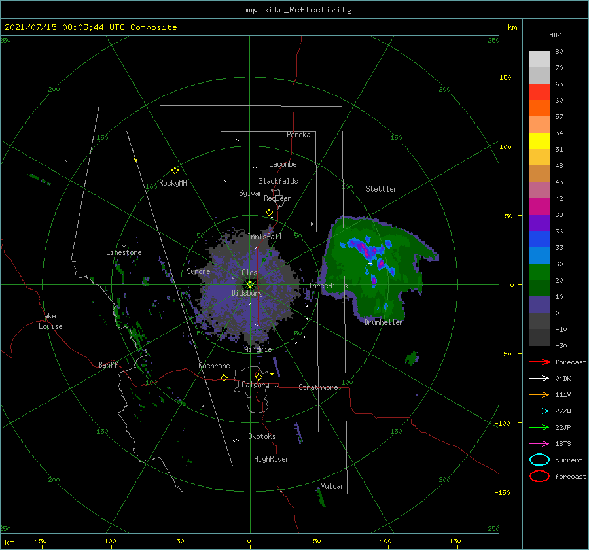589x550 pixels.
Task: Click the HighRiver label
Action: coord(272,459)
